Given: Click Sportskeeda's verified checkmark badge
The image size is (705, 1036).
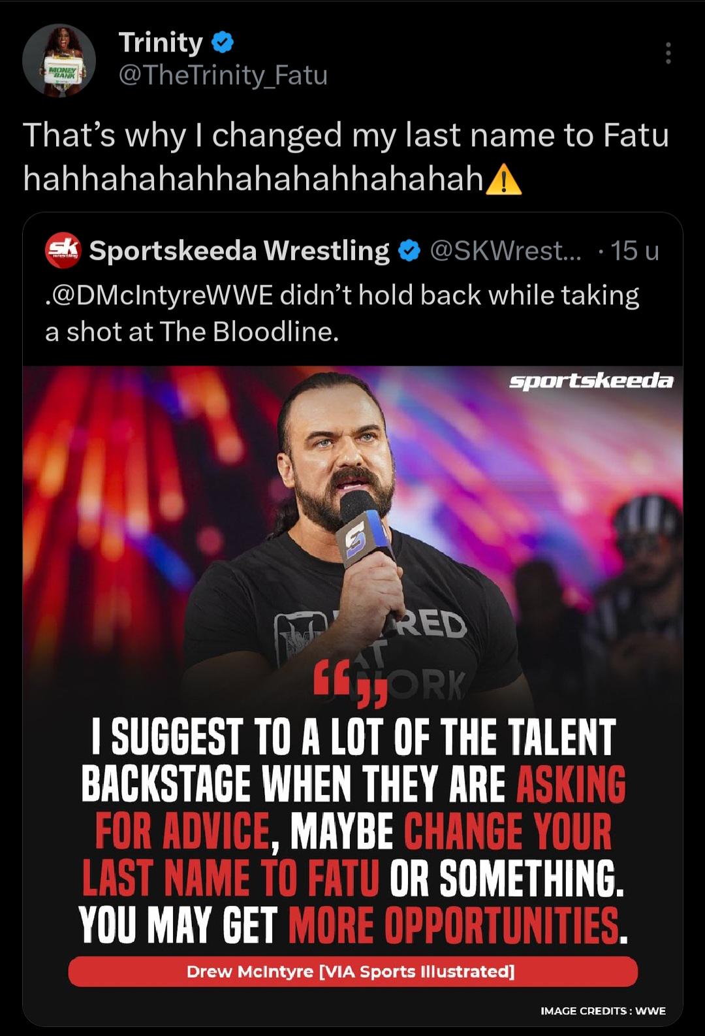Looking at the screenshot, I should 409,251.
